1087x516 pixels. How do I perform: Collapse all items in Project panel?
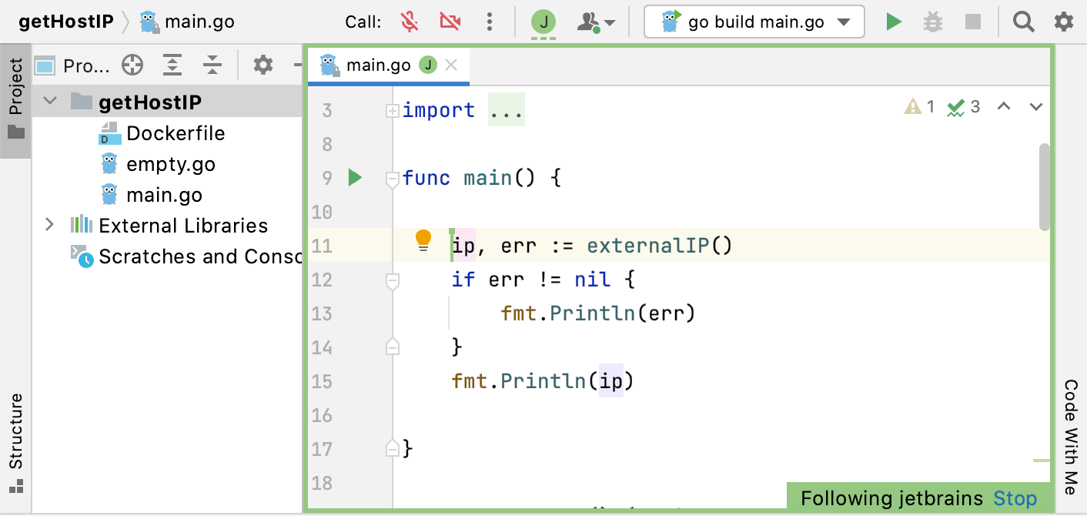212,66
